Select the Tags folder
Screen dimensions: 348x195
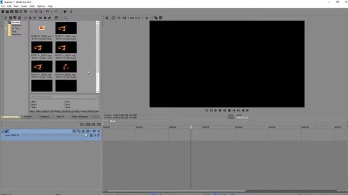coord(14,31)
